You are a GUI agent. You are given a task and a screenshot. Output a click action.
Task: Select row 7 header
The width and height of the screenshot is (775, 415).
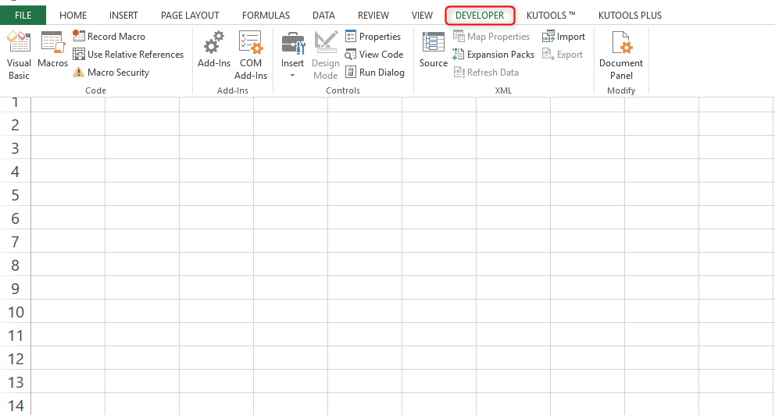(x=16, y=241)
